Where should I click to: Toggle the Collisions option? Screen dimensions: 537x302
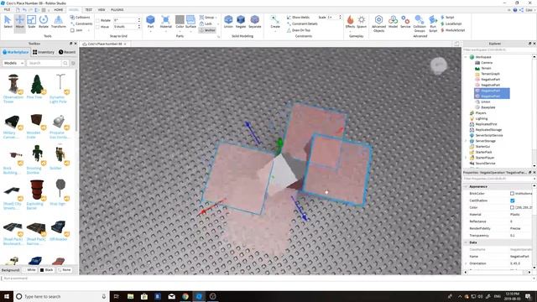(x=81, y=17)
